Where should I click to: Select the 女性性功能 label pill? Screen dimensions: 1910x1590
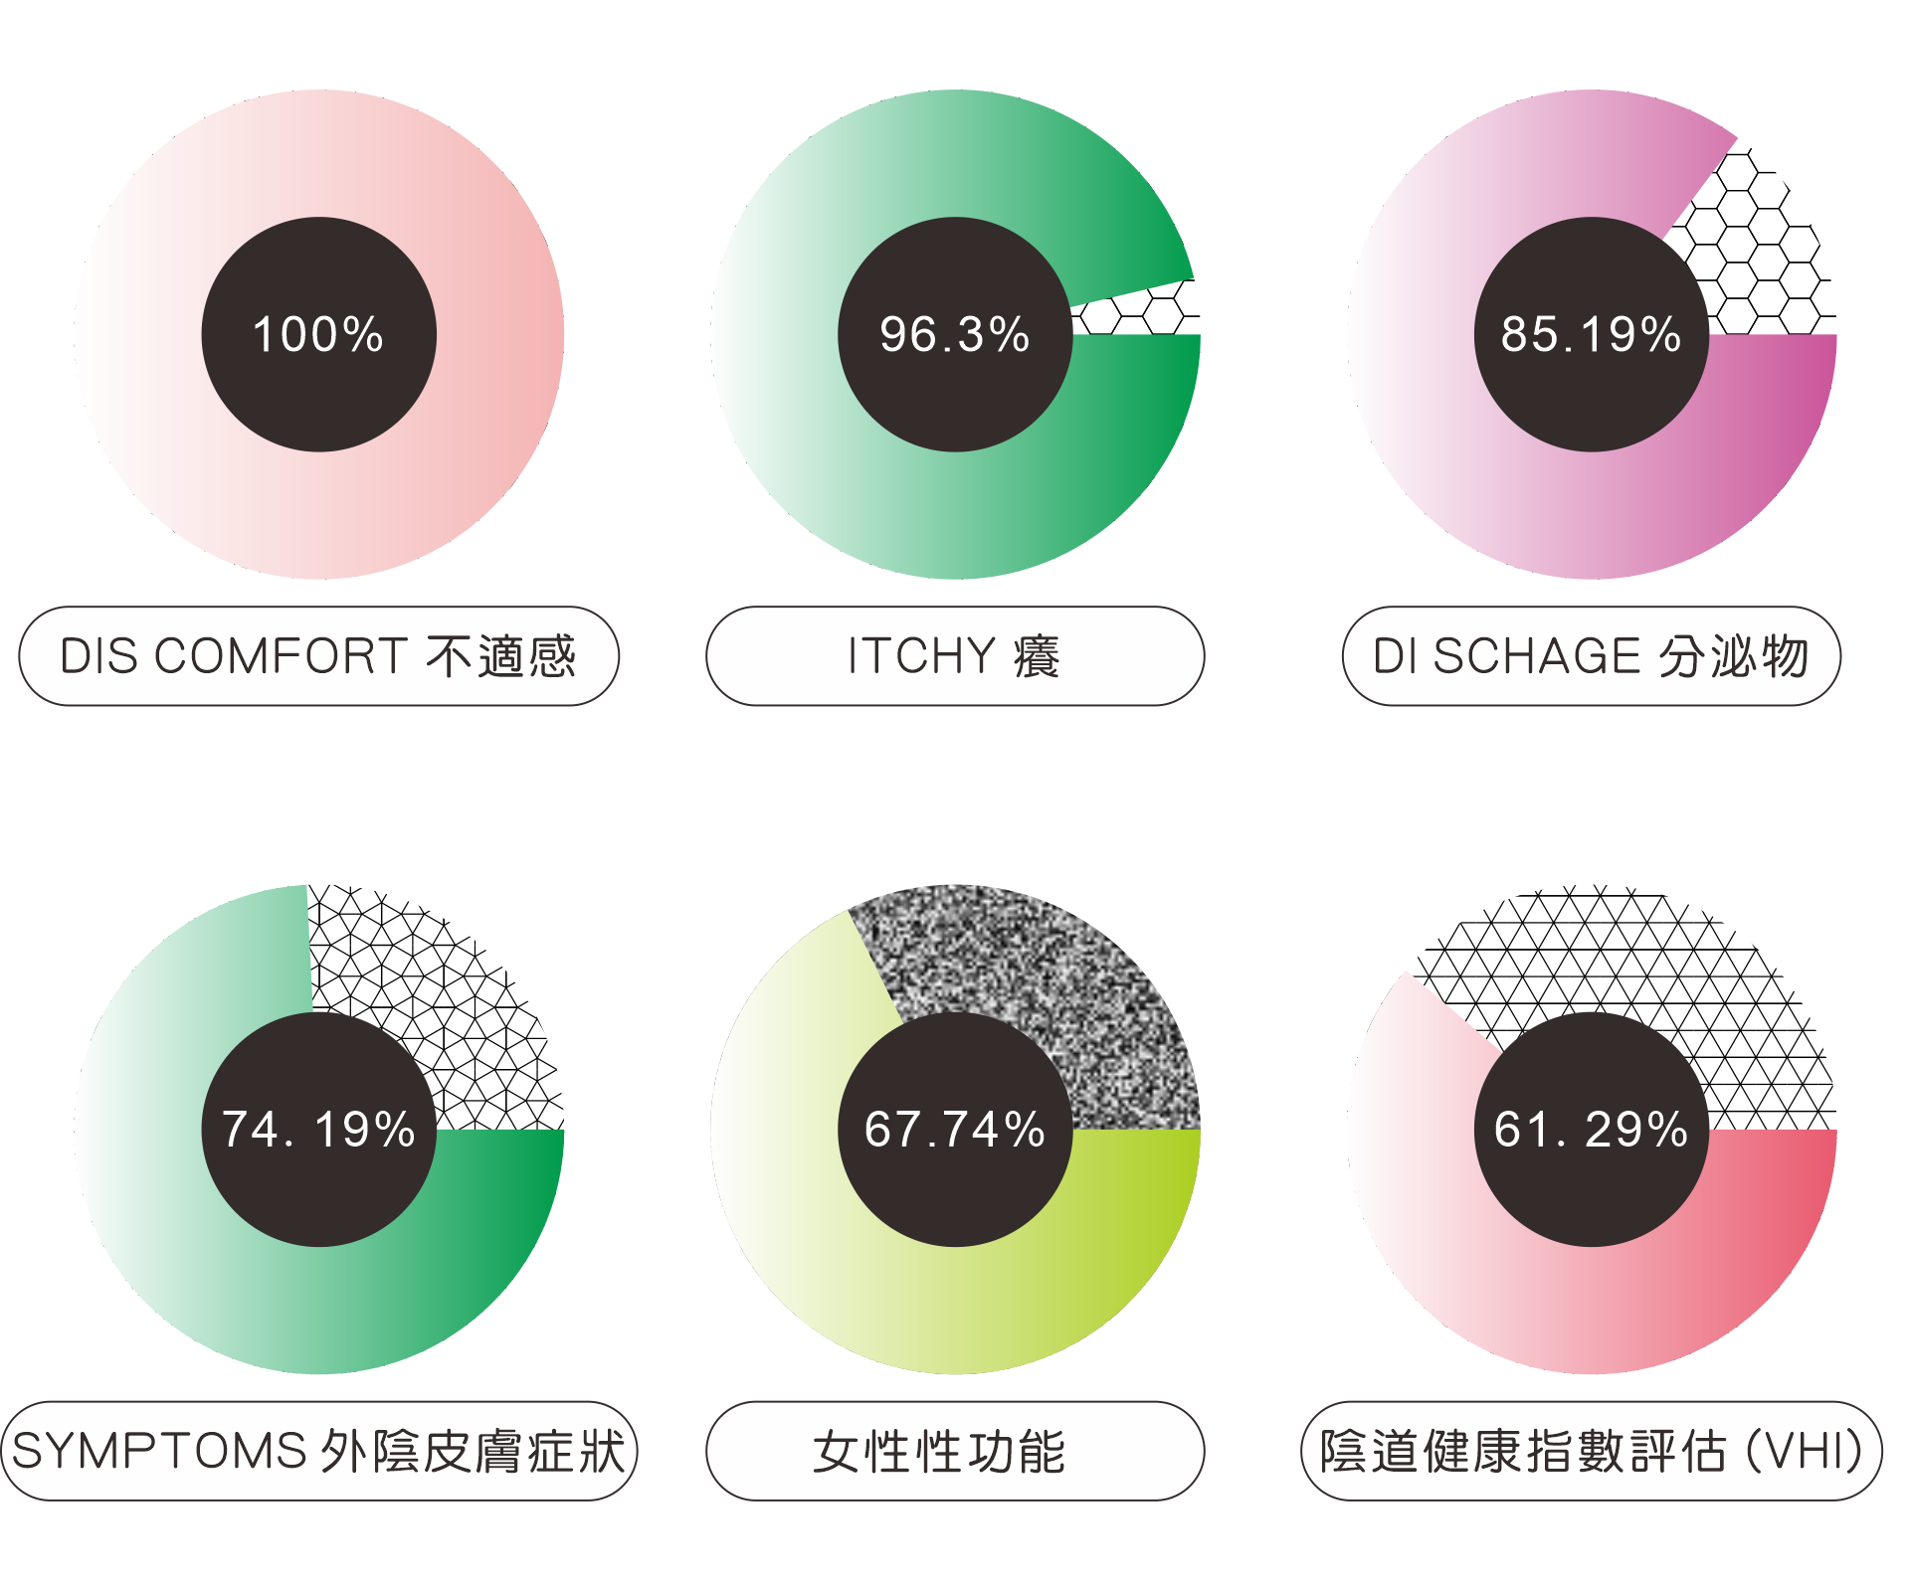click(955, 1451)
